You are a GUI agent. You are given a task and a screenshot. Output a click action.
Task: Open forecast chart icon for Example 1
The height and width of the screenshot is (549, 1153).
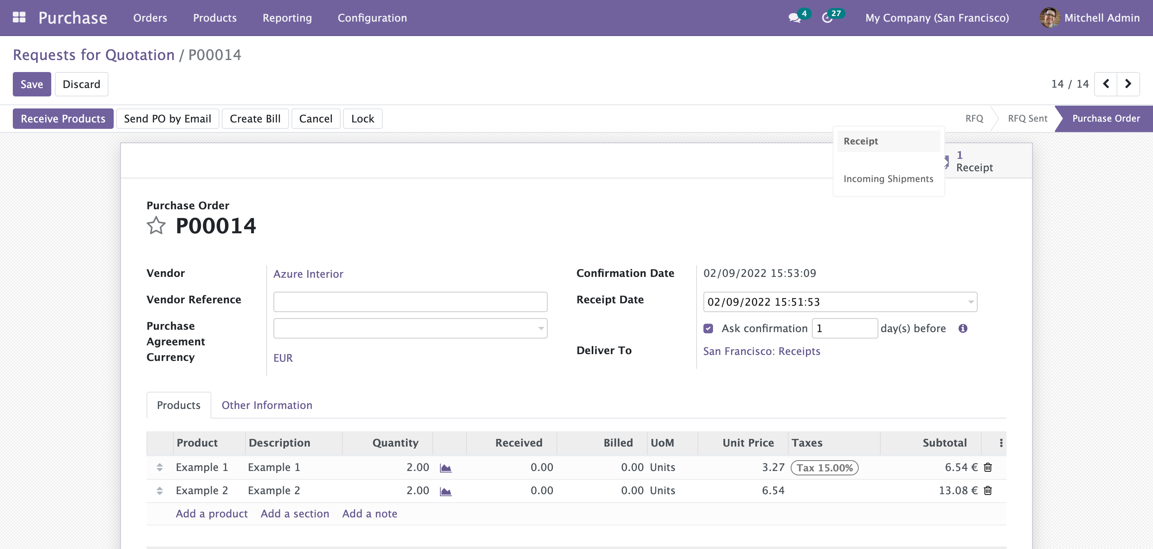pos(445,468)
